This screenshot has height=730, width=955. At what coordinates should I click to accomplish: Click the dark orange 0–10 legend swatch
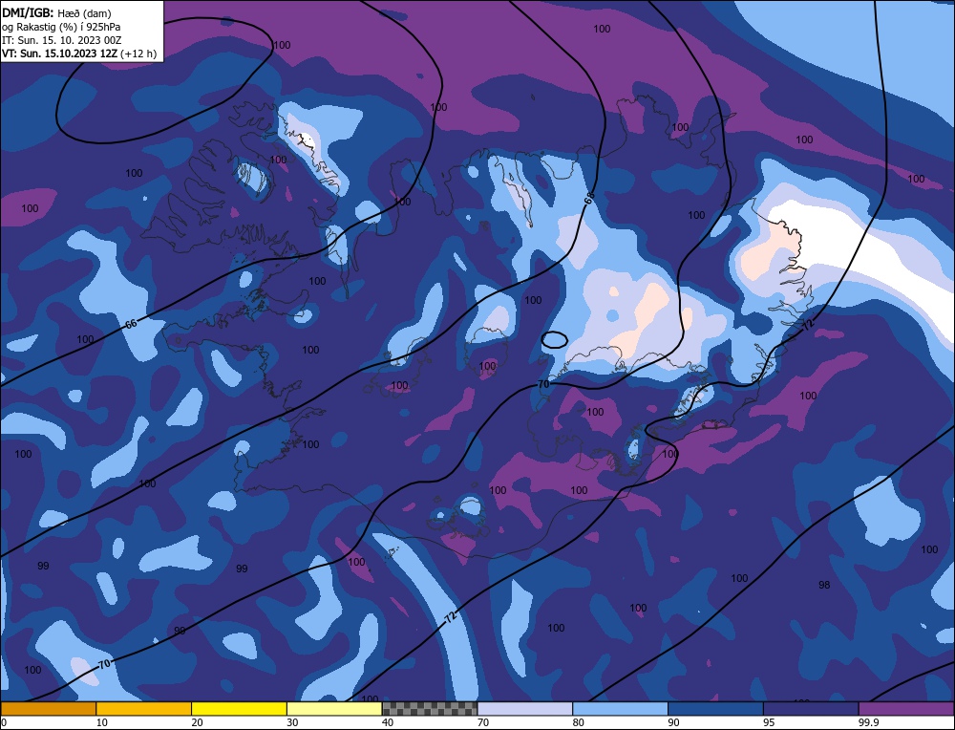pyautogui.click(x=48, y=709)
